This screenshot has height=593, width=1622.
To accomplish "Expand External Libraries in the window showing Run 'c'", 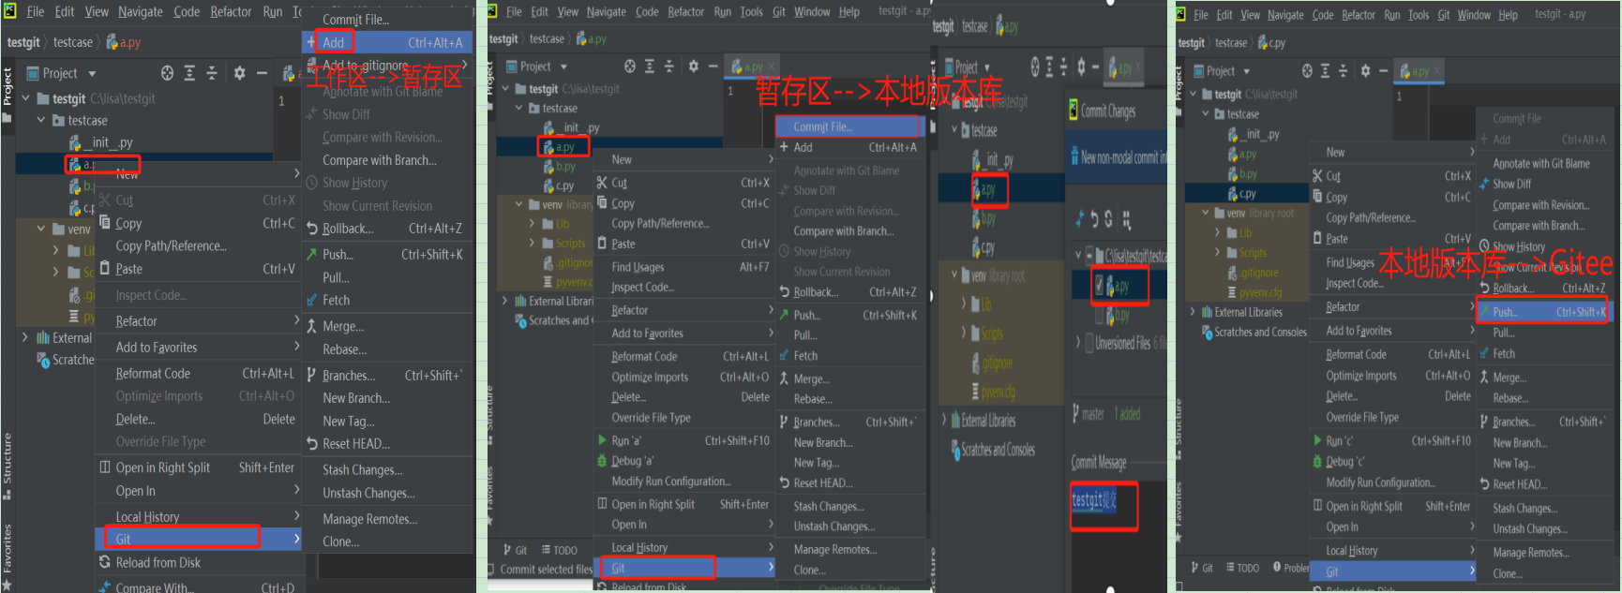I will pyautogui.click(x=1193, y=312).
